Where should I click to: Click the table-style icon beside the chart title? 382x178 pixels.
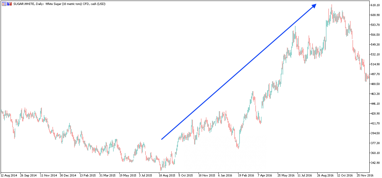pyautogui.click(x=4, y=4)
